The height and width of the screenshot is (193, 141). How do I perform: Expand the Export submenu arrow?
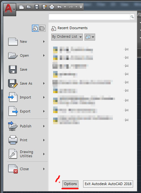tap(44, 111)
